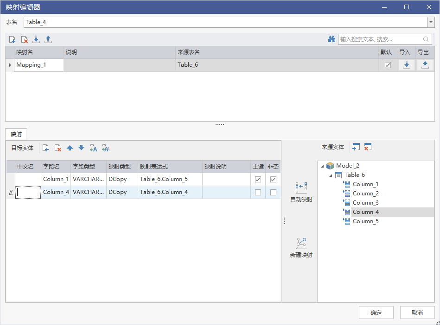Click the Mapping_1 name cell

[39, 65]
